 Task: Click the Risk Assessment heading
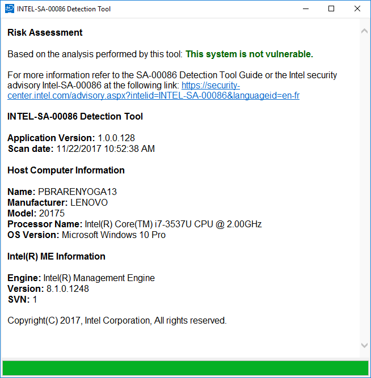[x=45, y=32]
